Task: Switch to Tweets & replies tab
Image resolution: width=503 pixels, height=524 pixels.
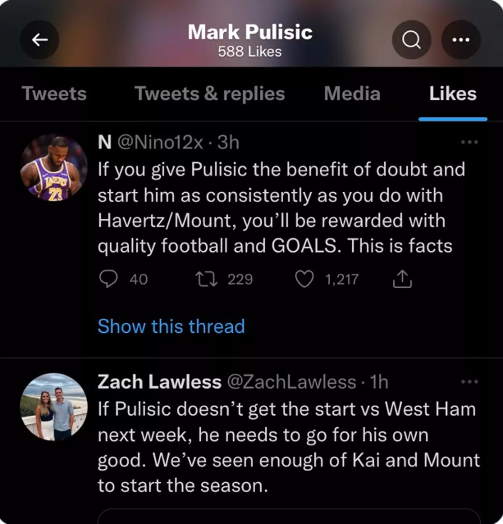Action: click(x=210, y=94)
